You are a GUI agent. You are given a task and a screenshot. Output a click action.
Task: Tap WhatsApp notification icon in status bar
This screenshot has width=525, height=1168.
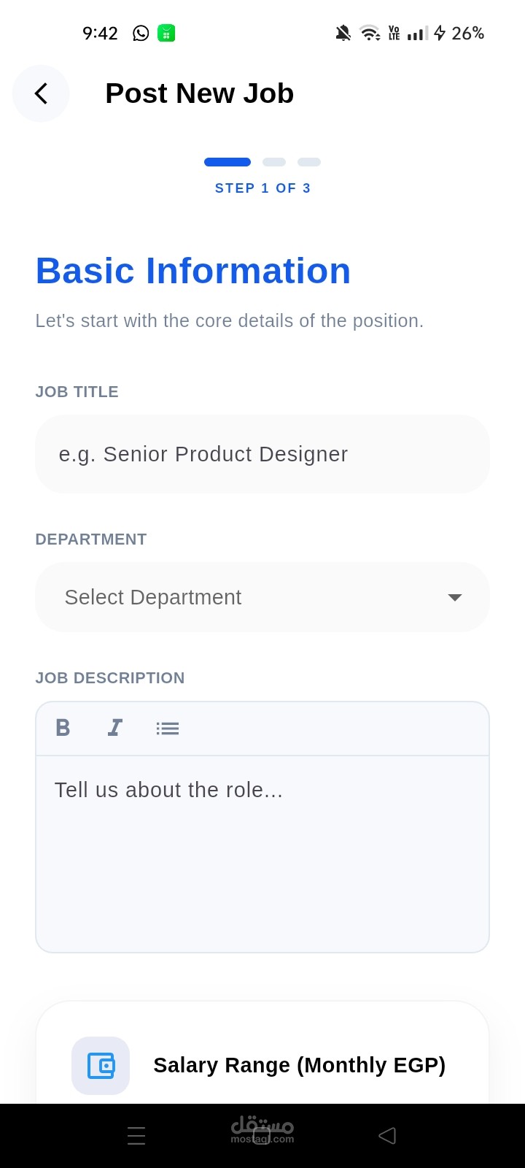pyautogui.click(x=141, y=33)
